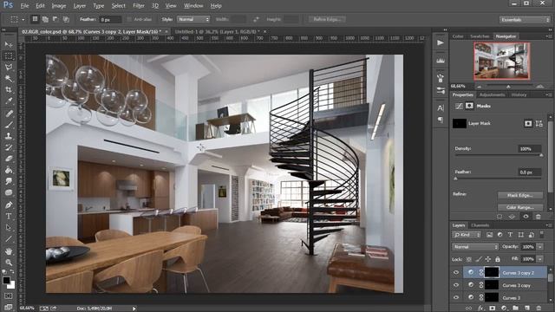Screen dimensions: 555x312
Task: Switch to the History tab
Action: (x=519, y=94)
